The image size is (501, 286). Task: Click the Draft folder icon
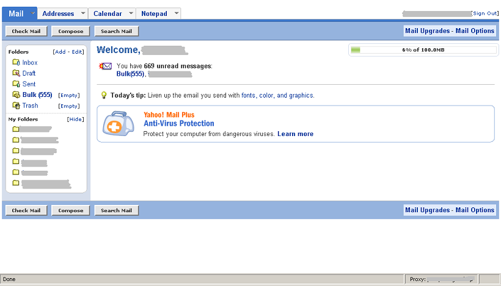[16, 73]
